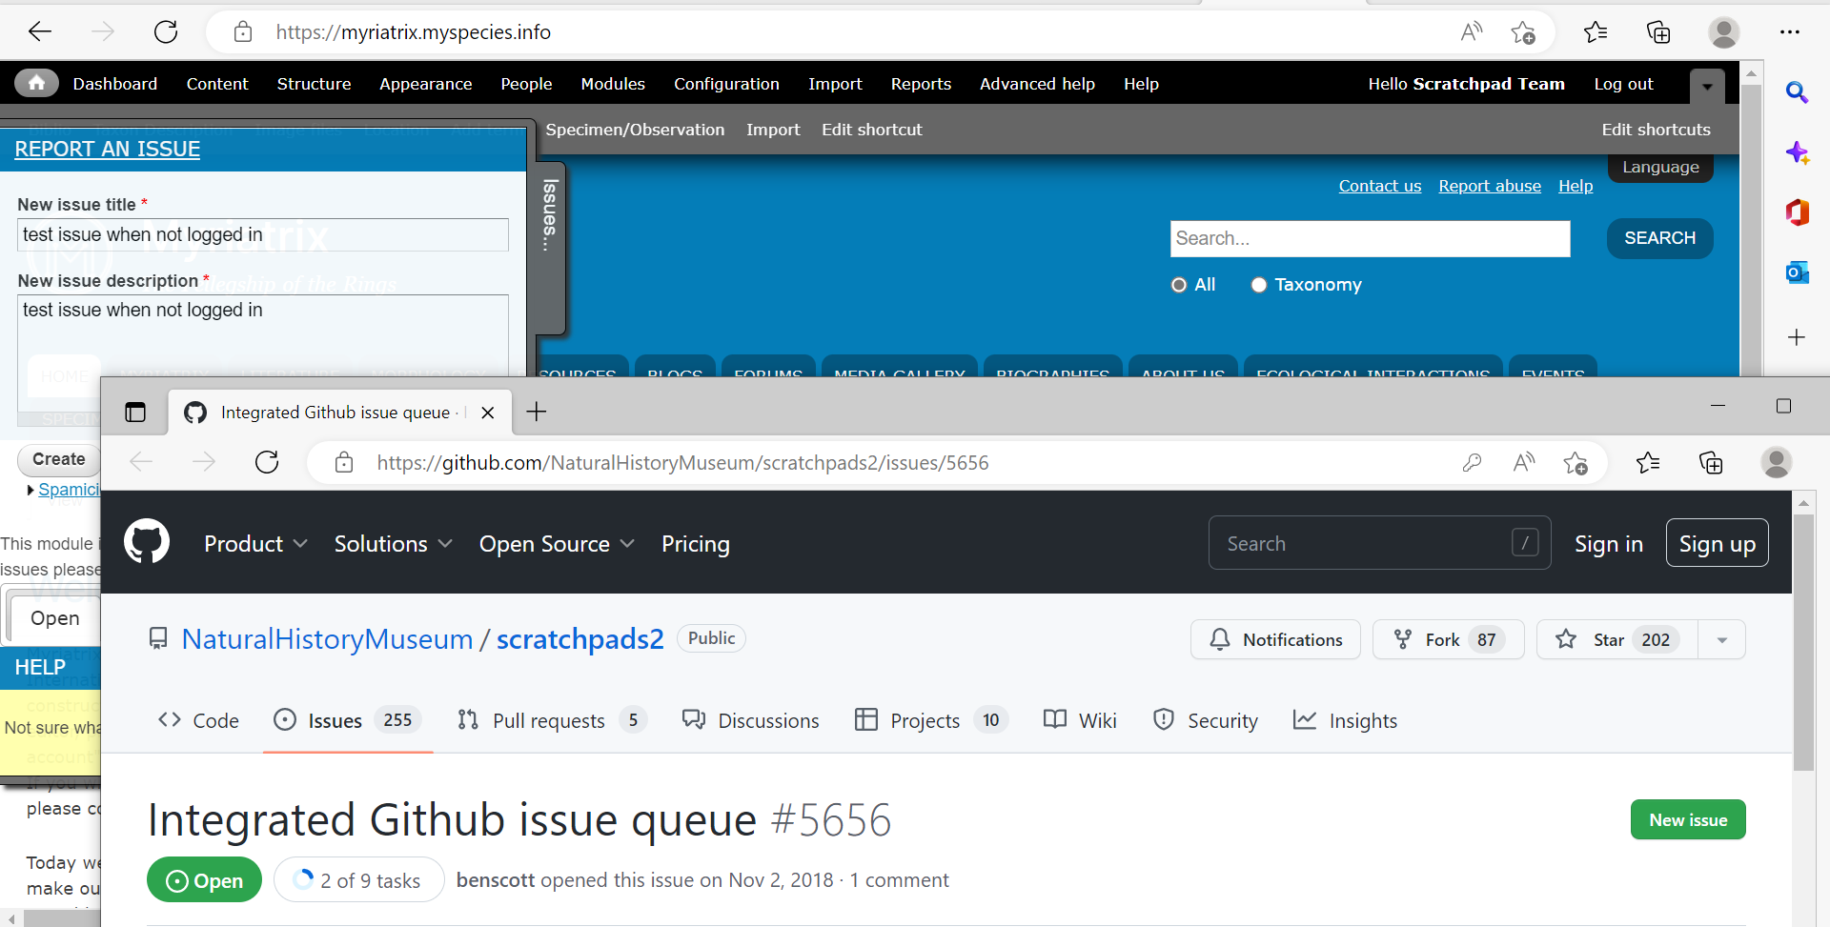Open the Modules admin menu
Screen dimensions: 1830x927
(613, 84)
